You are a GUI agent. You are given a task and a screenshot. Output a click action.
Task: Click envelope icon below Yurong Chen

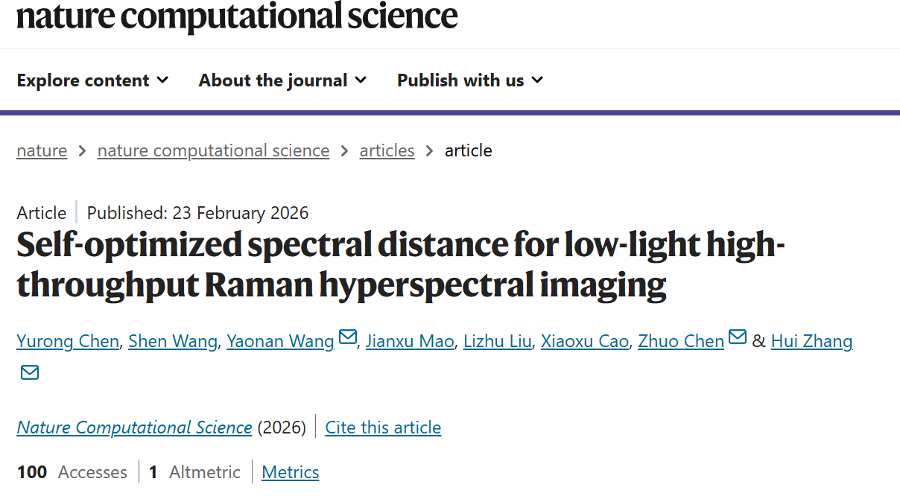point(30,372)
